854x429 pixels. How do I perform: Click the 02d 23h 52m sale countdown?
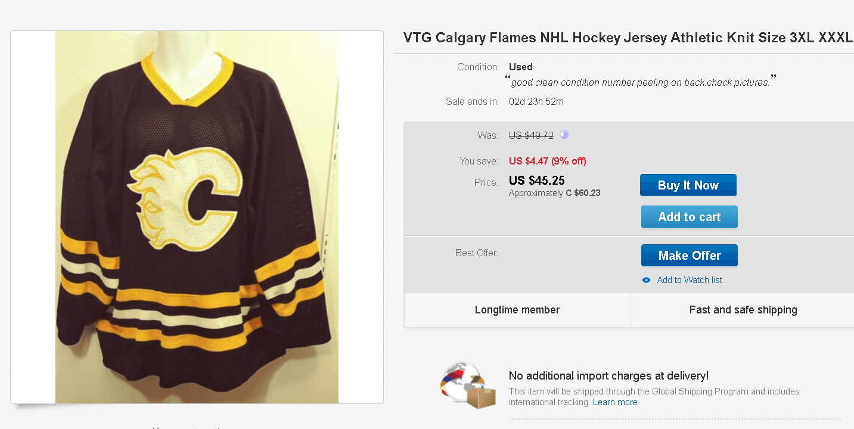click(x=536, y=101)
